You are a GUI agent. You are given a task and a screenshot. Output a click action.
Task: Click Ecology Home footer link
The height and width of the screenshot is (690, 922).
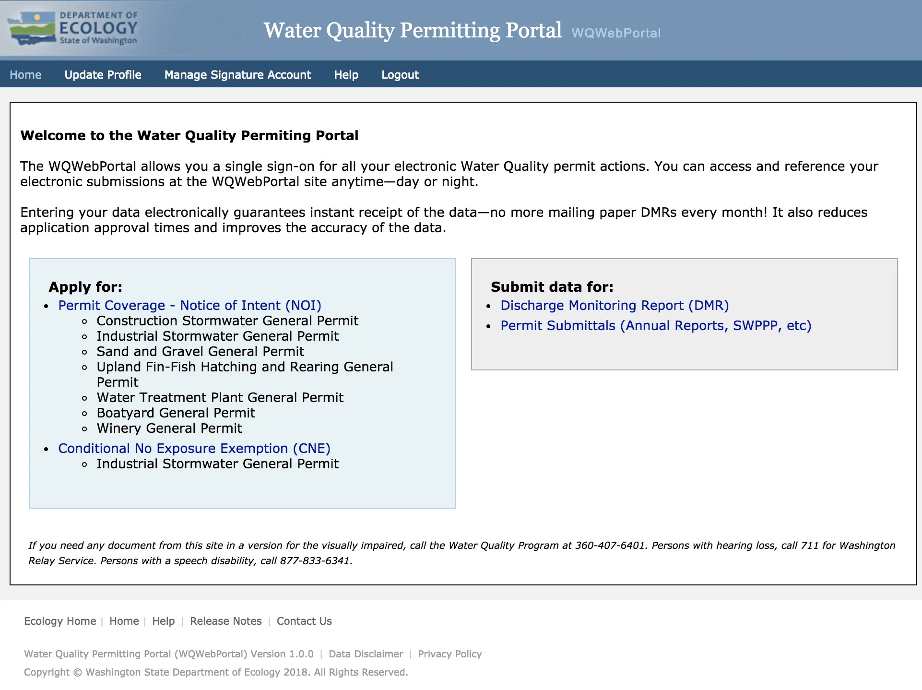(60, 621)
